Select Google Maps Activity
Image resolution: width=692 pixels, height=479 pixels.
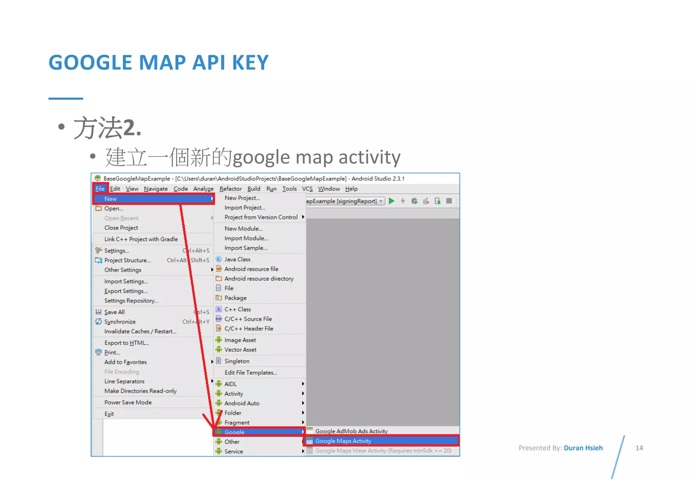382,441
